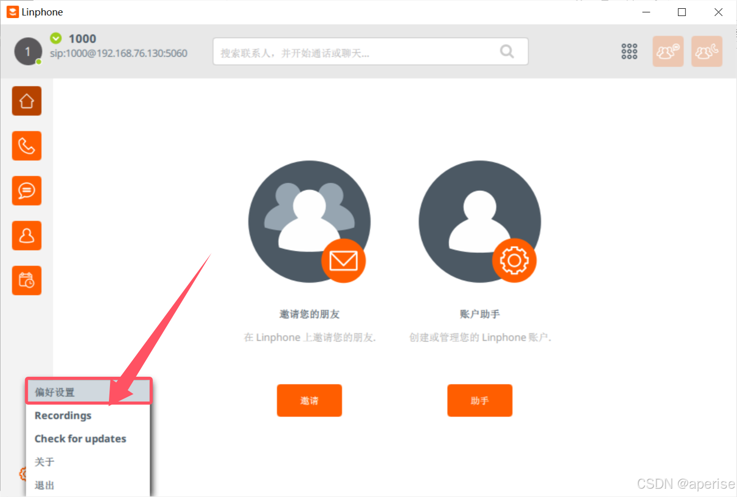
Task: Open 关于 menu entry
Action: click(x=88, y=462)
